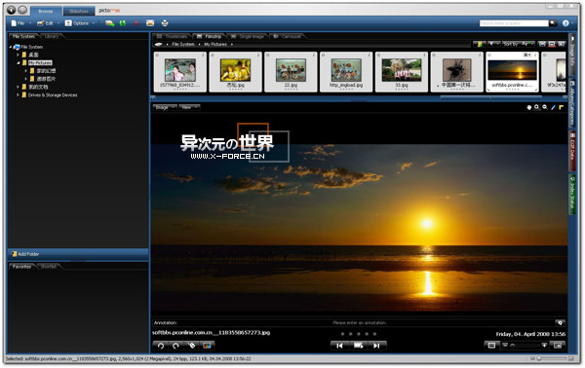The image size is (585, 368).
Task: Click the annotation text field
Action: click(x=359, y=322)
